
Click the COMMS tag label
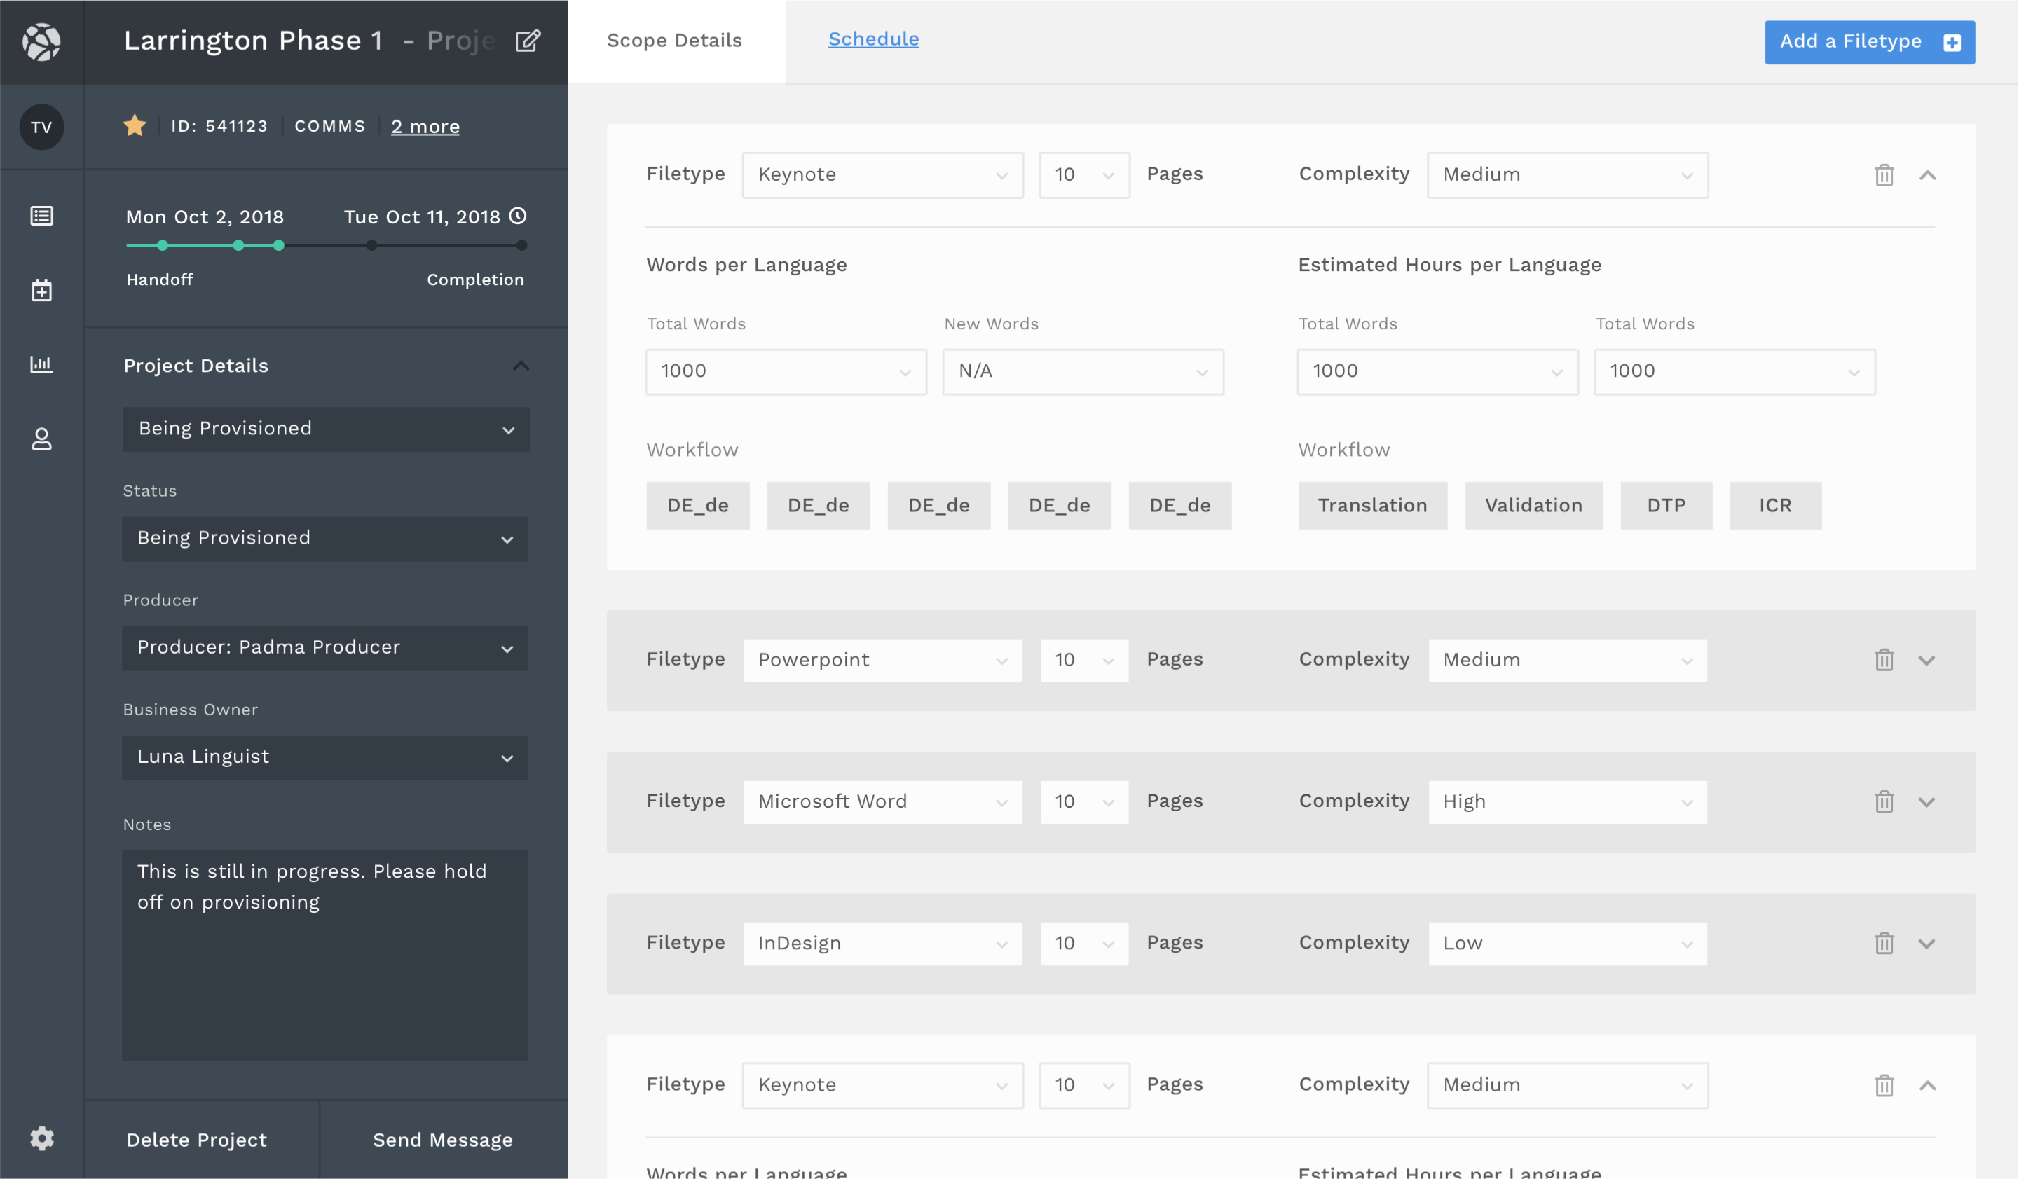coord(330,127)
